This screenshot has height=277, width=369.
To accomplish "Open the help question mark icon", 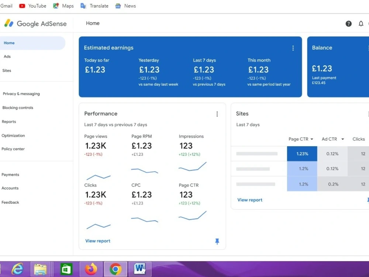I will pyautogui.click(x=349, y=24).
